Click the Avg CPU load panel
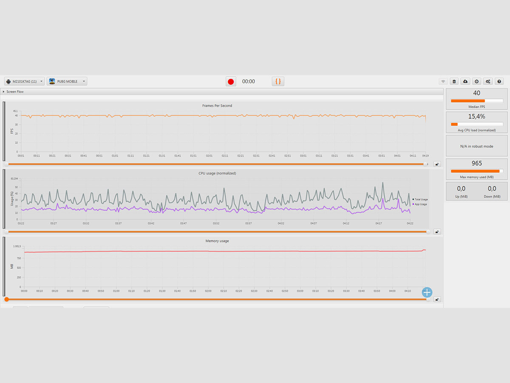510x383 pixels. tap(476, 122)
